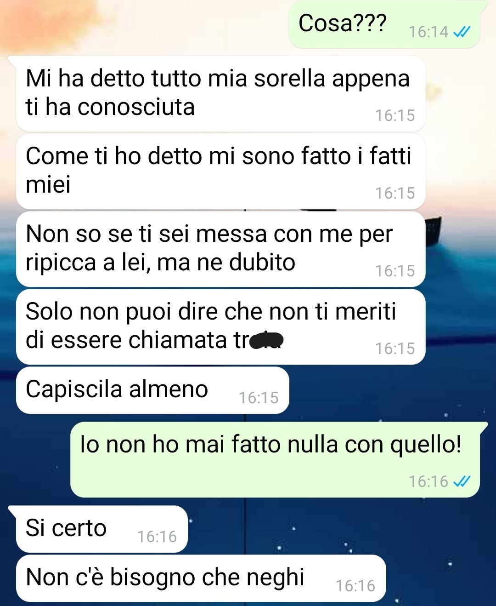This screenshot has width=496, height=606.
Task: Select the "Si certo" message
Action: pos(101,529)
